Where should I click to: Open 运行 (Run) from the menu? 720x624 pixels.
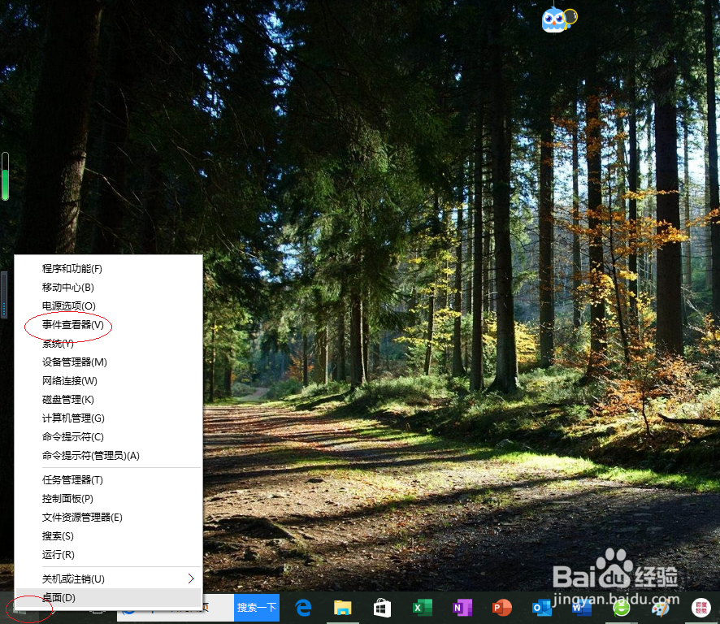click(58, 554)
